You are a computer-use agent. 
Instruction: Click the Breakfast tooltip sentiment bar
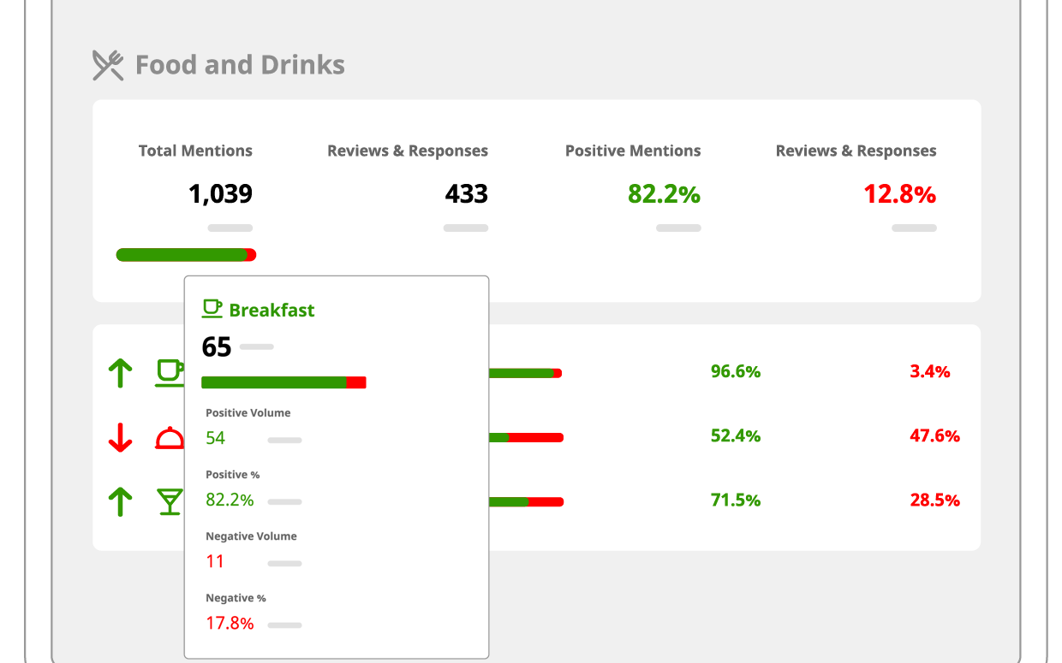tap(283, 382)
